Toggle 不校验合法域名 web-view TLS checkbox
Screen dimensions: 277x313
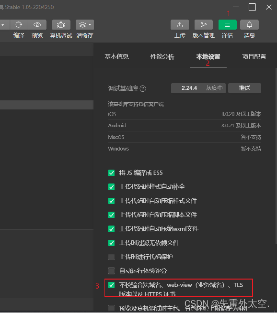(112, 285)
